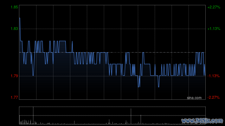Viewport: 225px width, 126px height.
Task: Select the second low dip right of center
Action: 159,86
